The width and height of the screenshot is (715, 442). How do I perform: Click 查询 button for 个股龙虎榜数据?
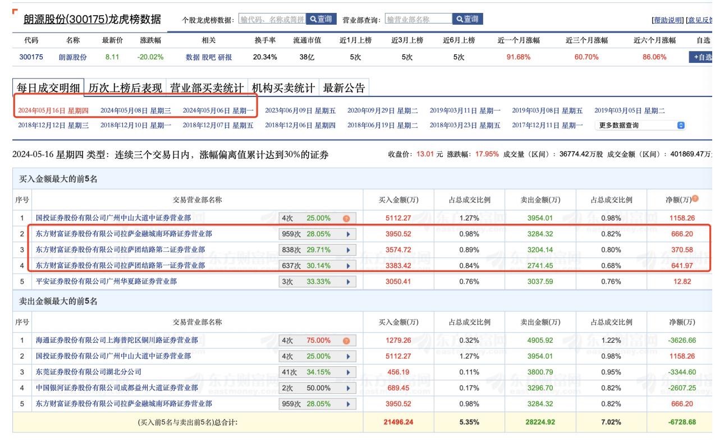pos(322,19)
